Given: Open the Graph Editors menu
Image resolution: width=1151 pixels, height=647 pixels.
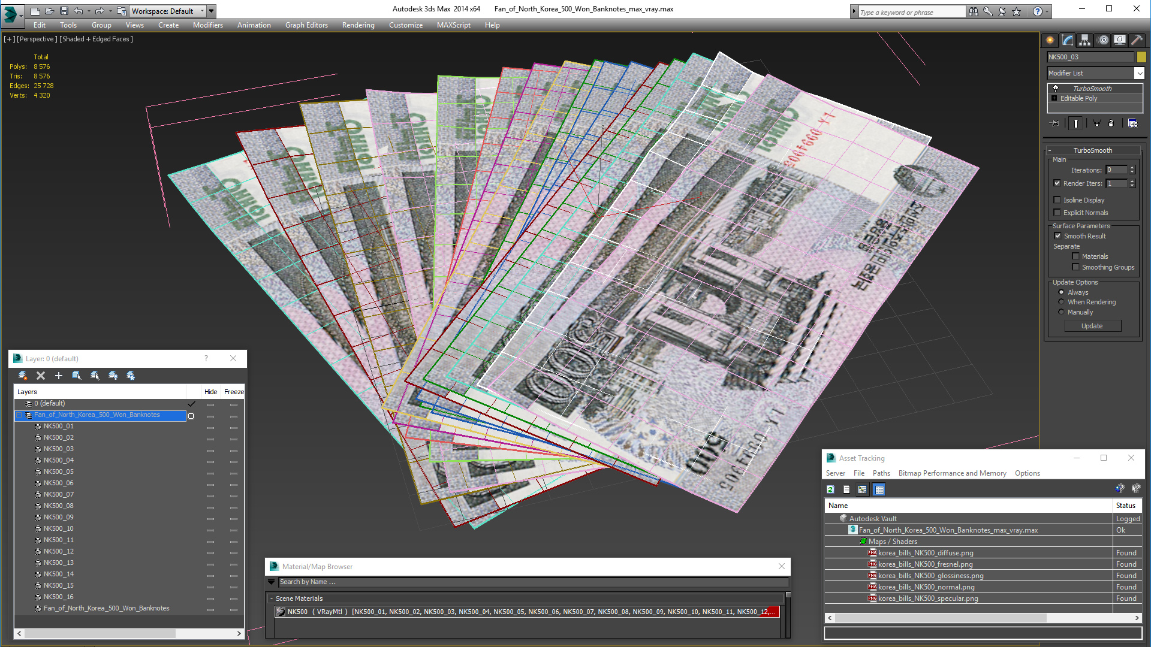Looking at the screenshot, I should [306, 25].
